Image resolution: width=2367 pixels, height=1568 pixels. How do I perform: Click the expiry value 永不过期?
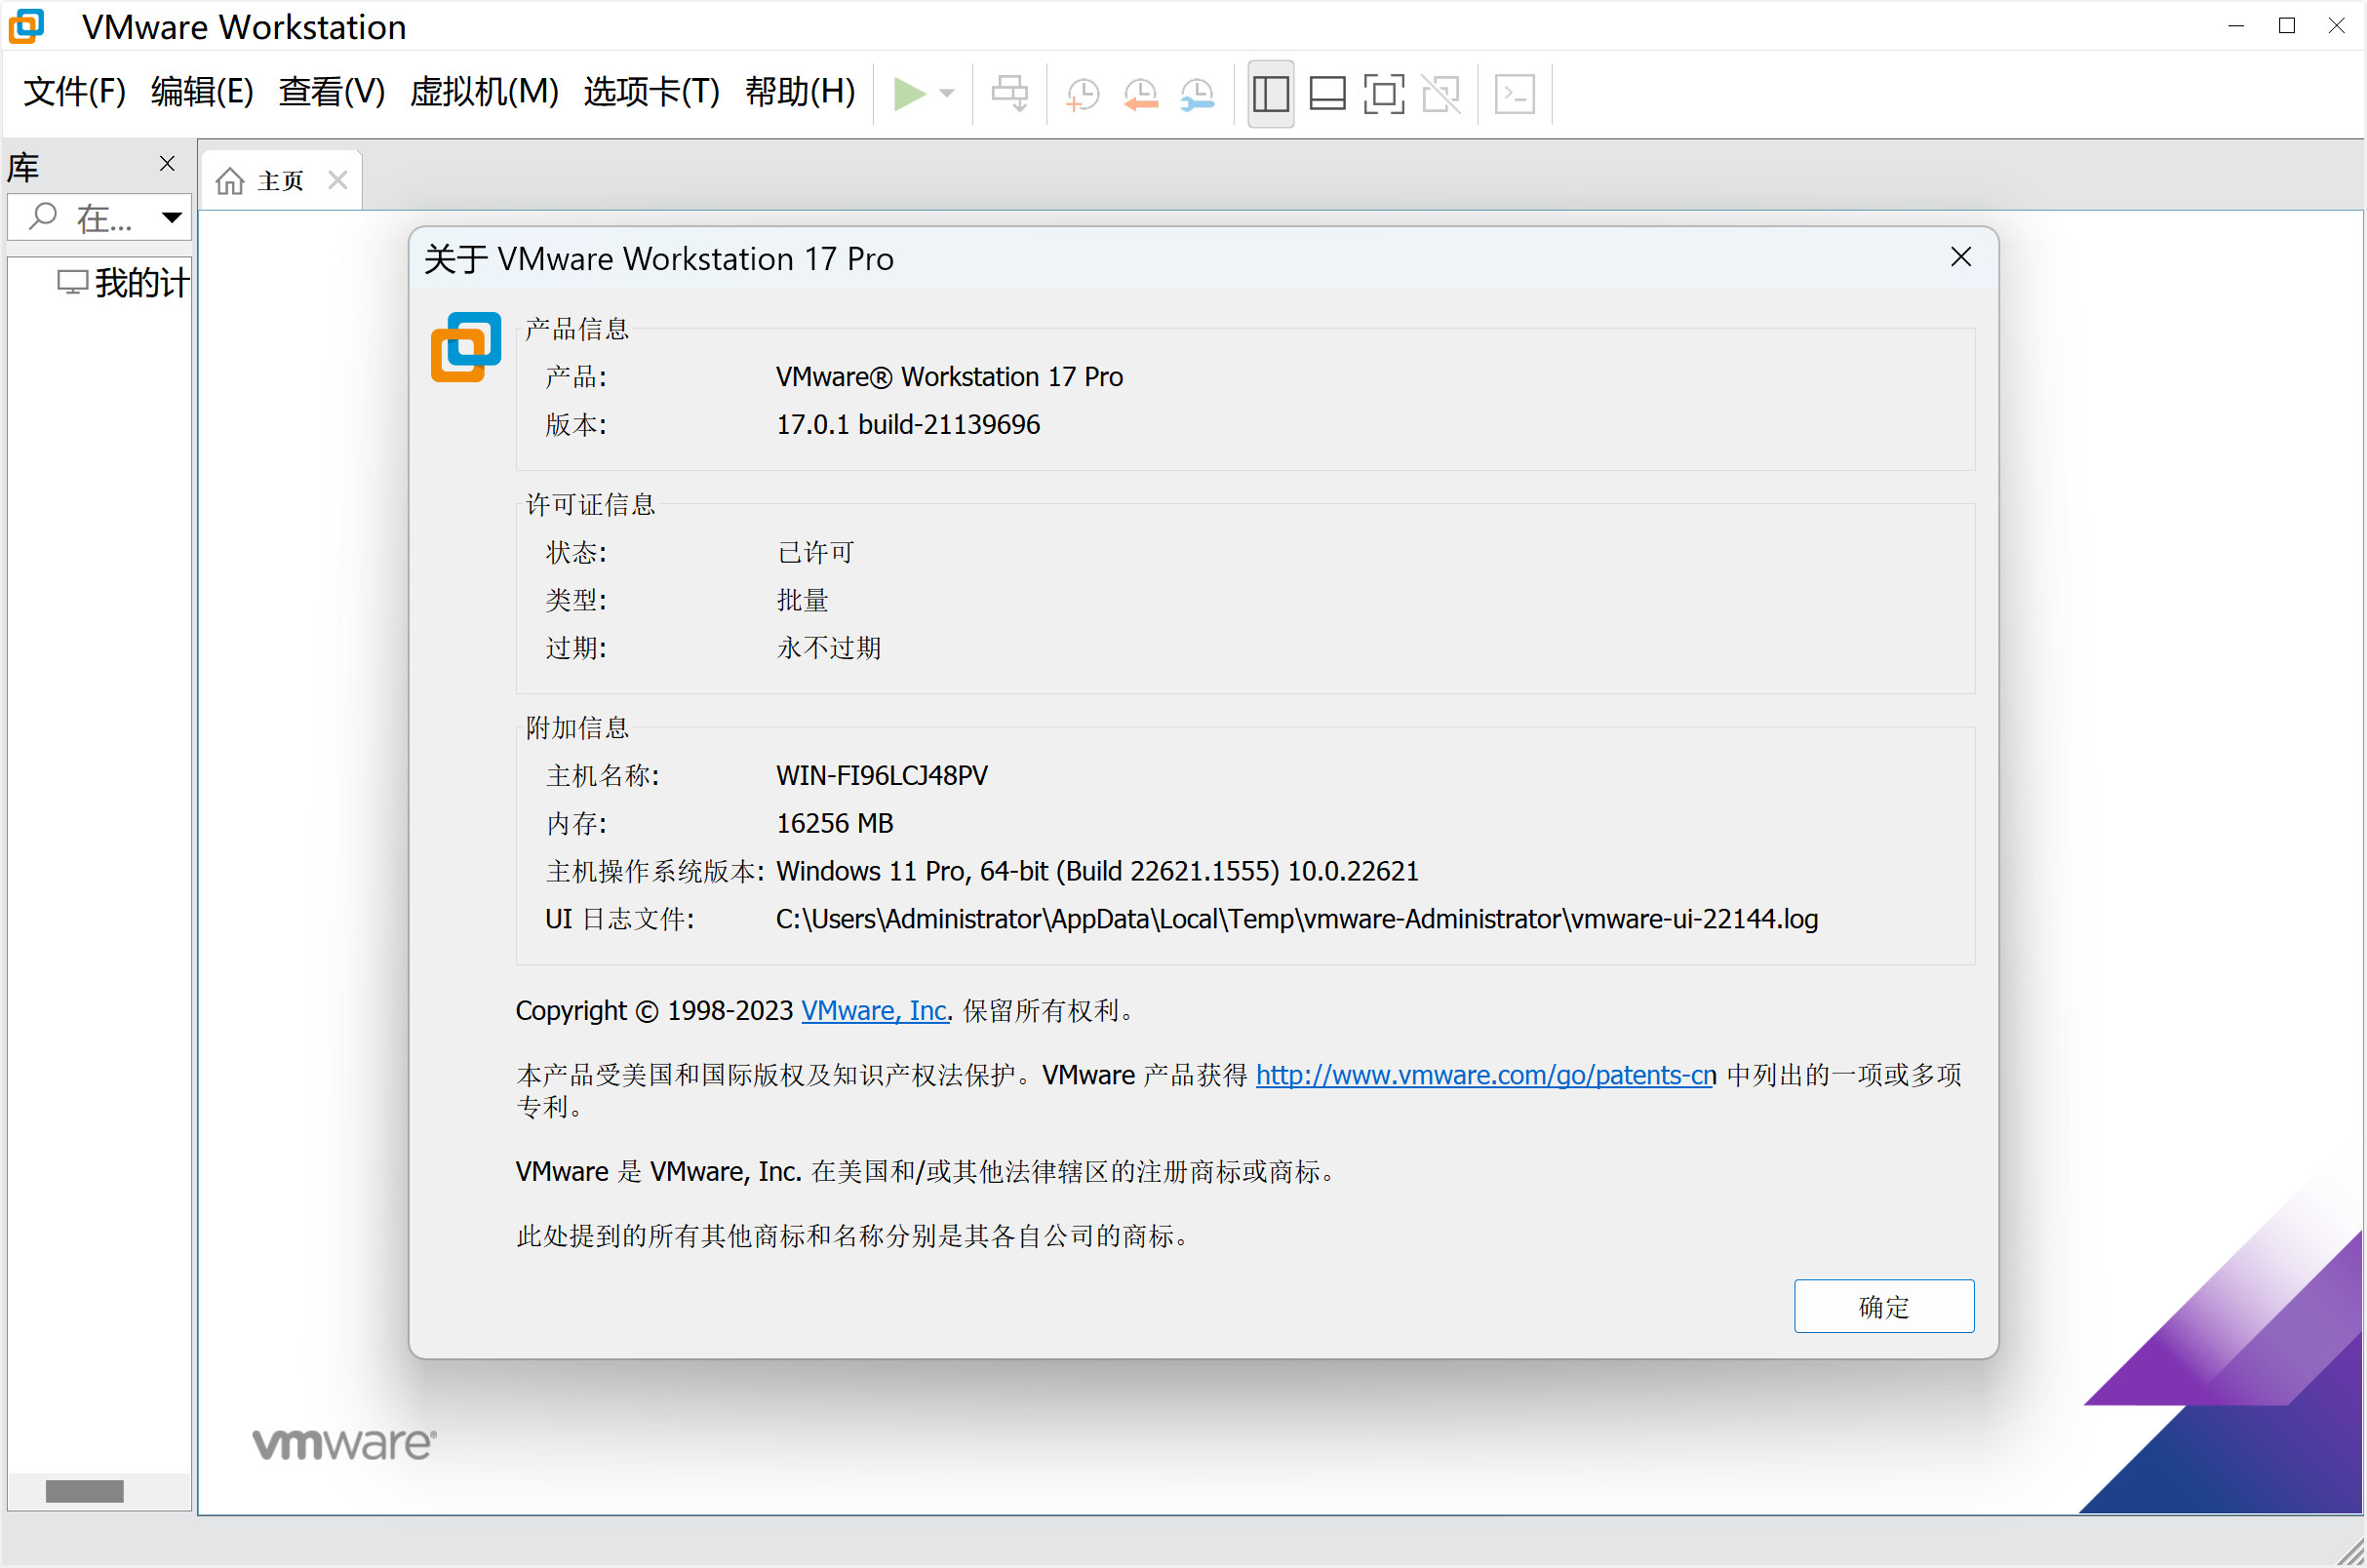[829, 648]
